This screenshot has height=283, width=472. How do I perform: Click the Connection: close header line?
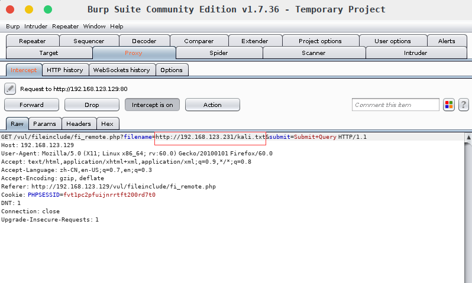(x=30, y=212)
